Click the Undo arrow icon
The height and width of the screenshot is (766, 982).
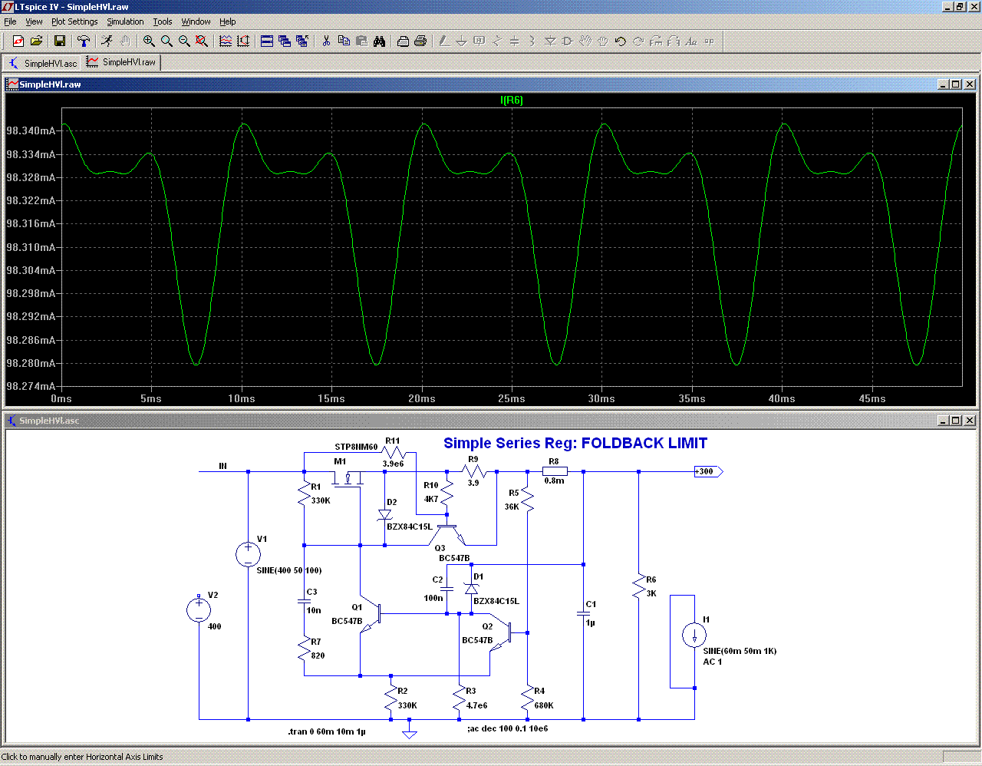[x=621, y=41]
